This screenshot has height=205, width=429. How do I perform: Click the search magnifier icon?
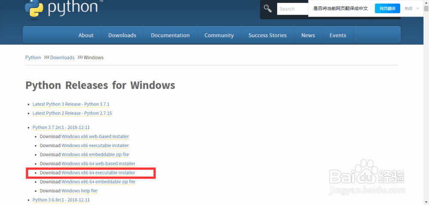click(268, 9)
